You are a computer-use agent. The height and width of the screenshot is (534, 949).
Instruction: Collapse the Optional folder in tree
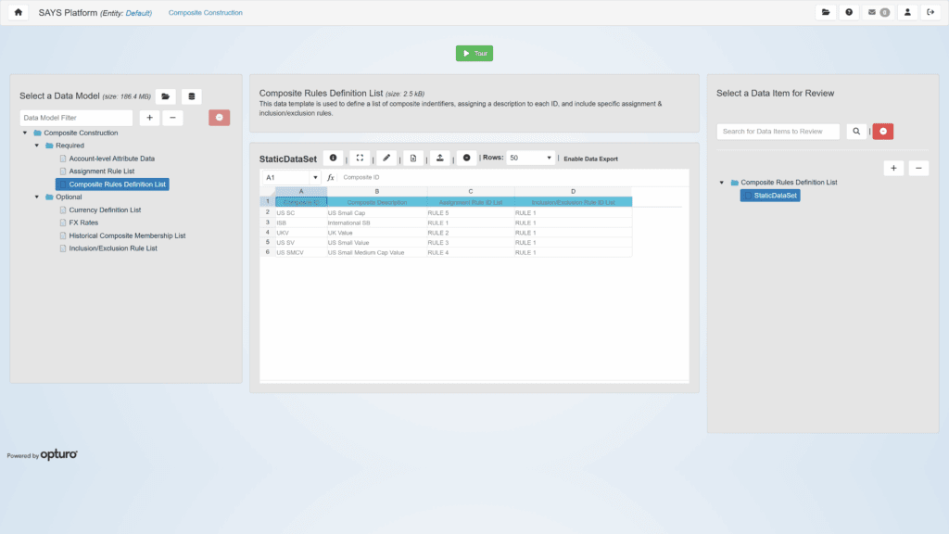tap(38, 197)
